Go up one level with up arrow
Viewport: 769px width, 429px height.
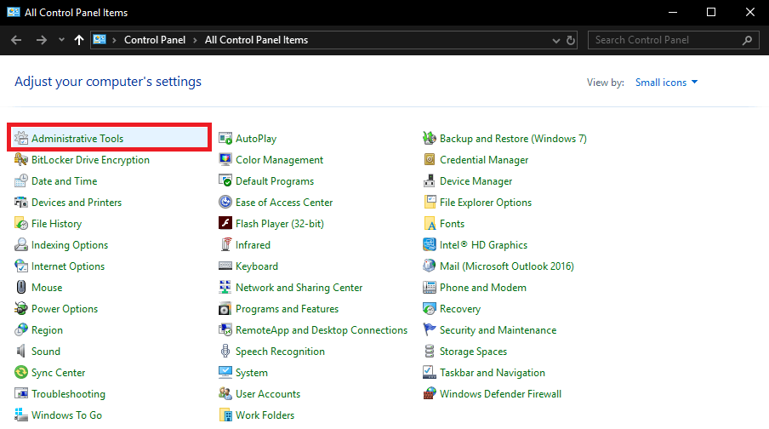pyautogui.click(x=79, y=40)
